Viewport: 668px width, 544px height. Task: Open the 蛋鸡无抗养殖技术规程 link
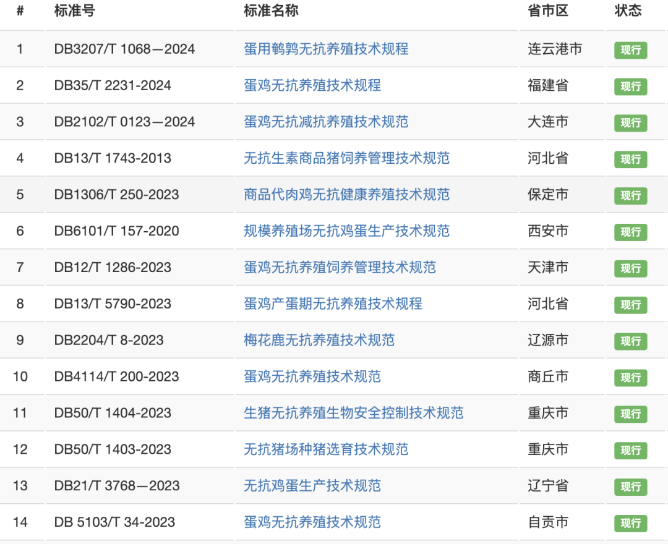point(312,85)
